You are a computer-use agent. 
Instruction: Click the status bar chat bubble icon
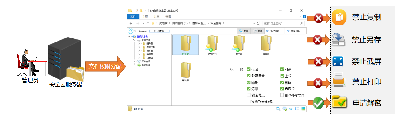click(284, 109)
